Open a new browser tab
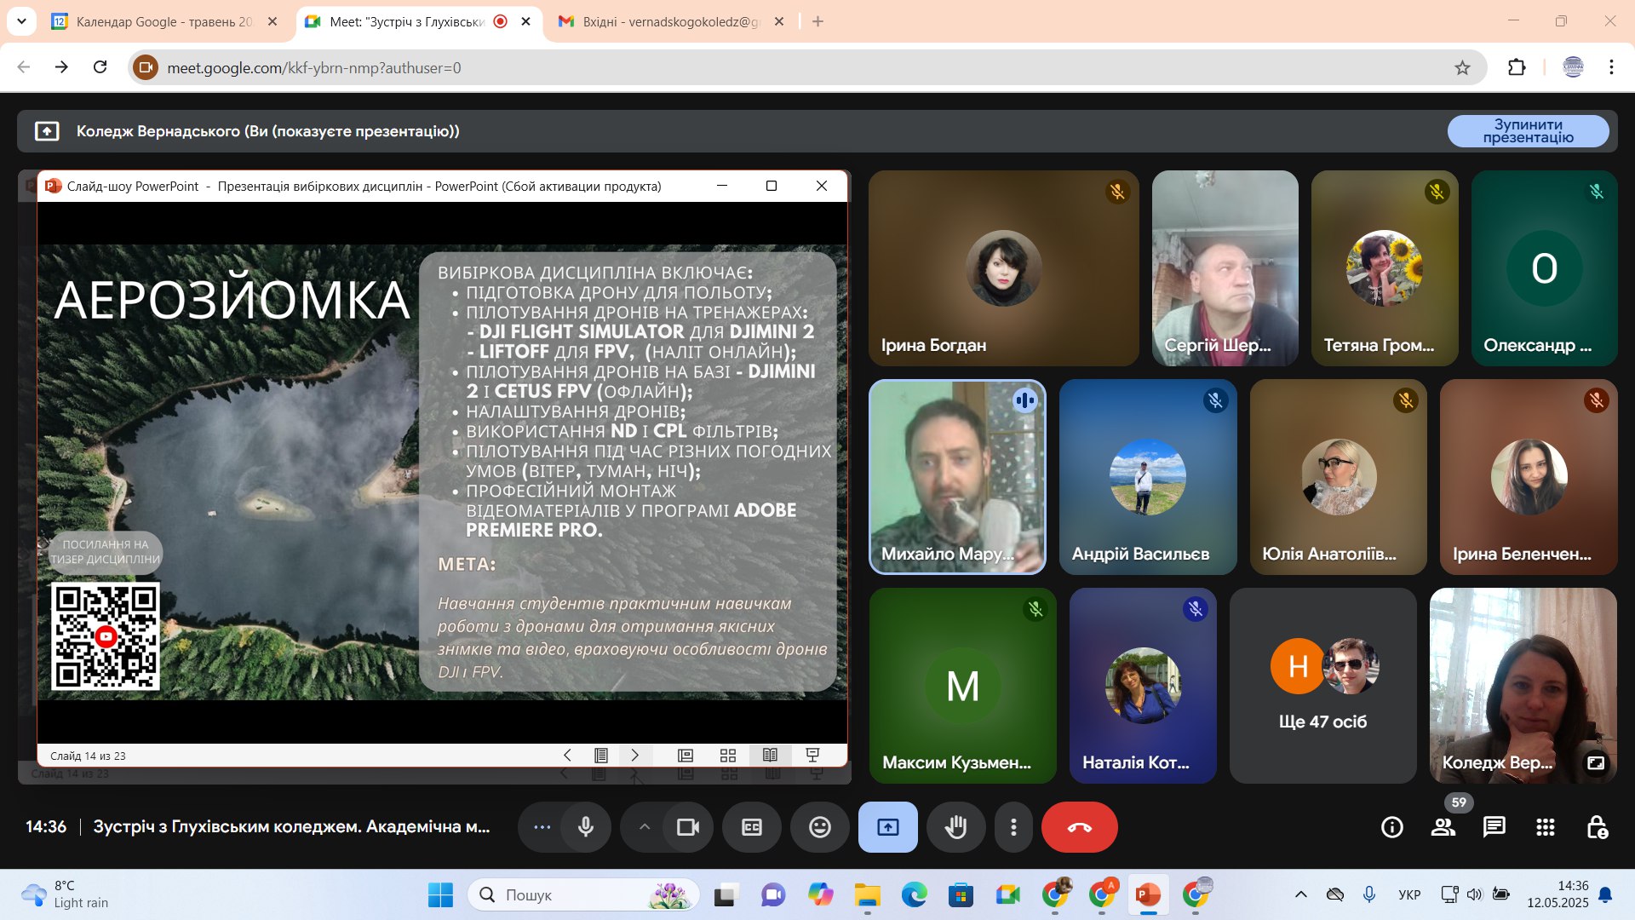The height and width of the screenshot is (920, 1635). pyautogui.click(x=818, y=22)
